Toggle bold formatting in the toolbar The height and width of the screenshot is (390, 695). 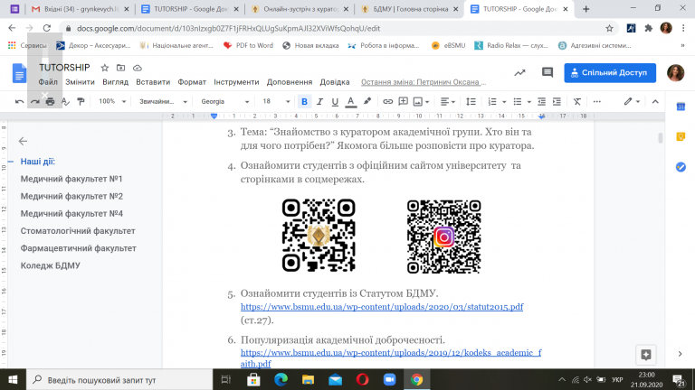pos(304,102)
